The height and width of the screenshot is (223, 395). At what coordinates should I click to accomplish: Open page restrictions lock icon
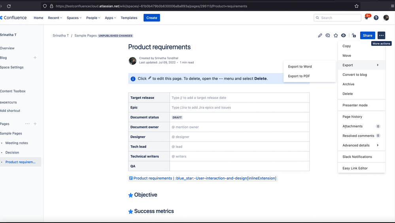point(354,36)
